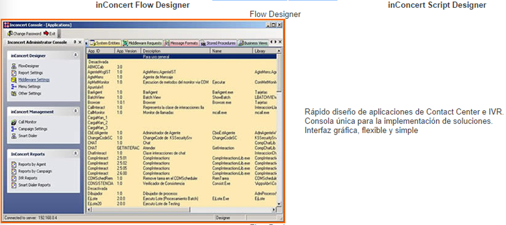Click the FlowDesigner icon in sidebar

14,66
